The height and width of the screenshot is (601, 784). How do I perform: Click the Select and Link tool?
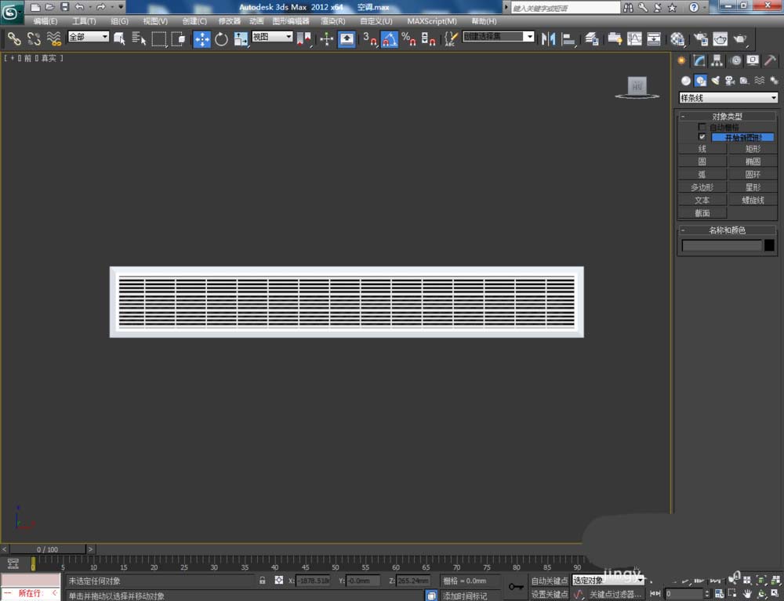14,38
